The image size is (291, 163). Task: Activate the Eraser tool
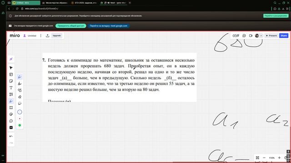(20, 97)
